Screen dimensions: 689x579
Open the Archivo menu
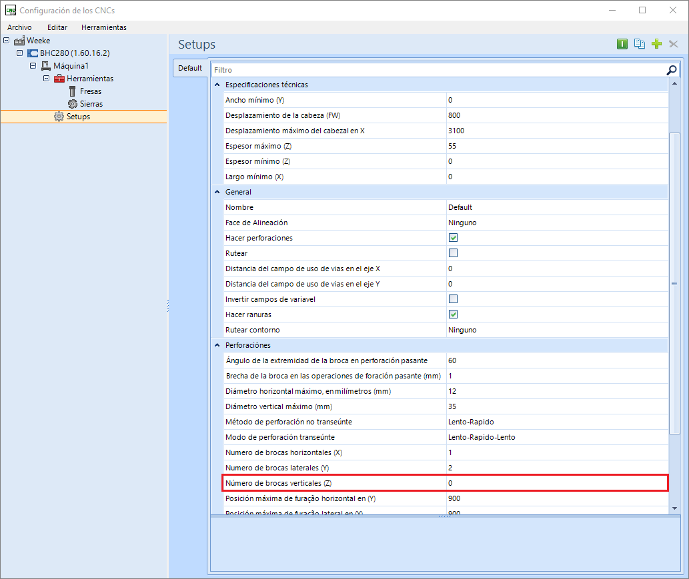(19, 27)
